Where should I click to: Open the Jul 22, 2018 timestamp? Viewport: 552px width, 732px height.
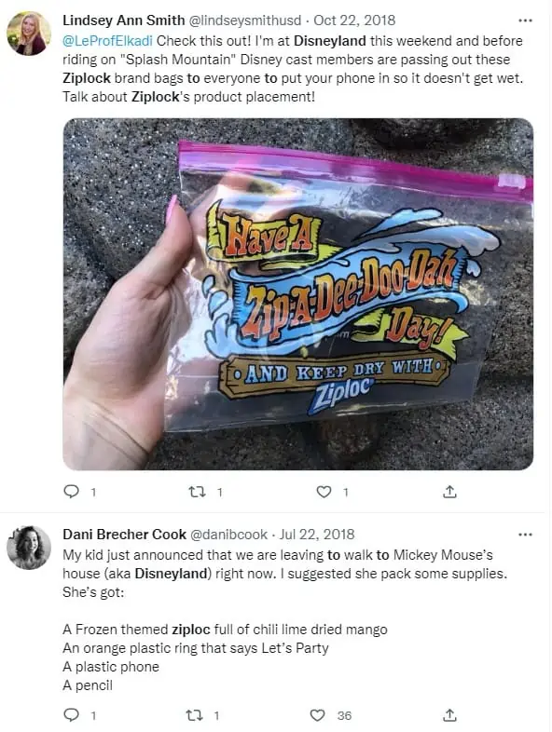[x=317, y=534]
